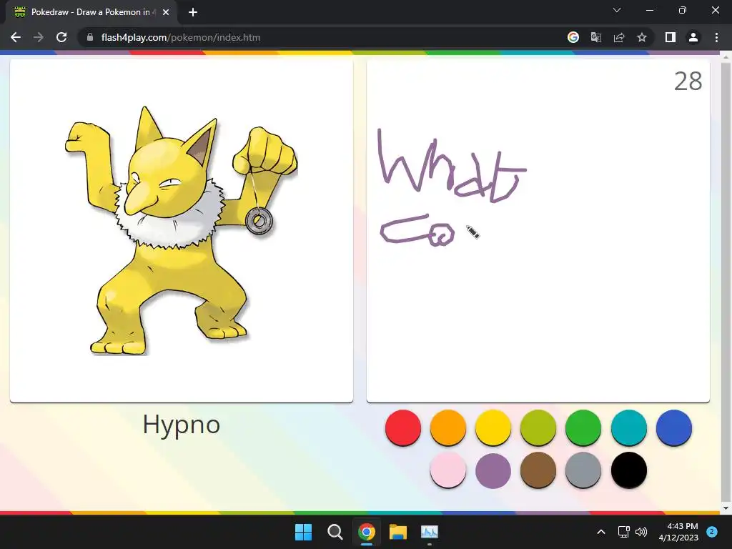732x549 pixels.
Task: Bookmark this tab with star icon
Action: pyautogui.click(x=642, y=37)
